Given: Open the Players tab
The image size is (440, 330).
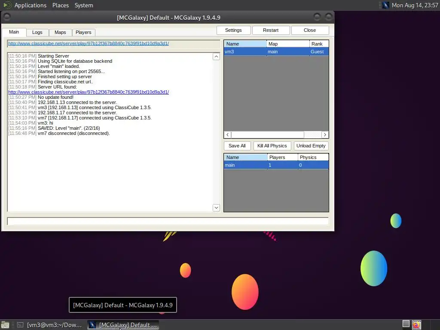Looking at the screenshot, I should pos(83,33).
